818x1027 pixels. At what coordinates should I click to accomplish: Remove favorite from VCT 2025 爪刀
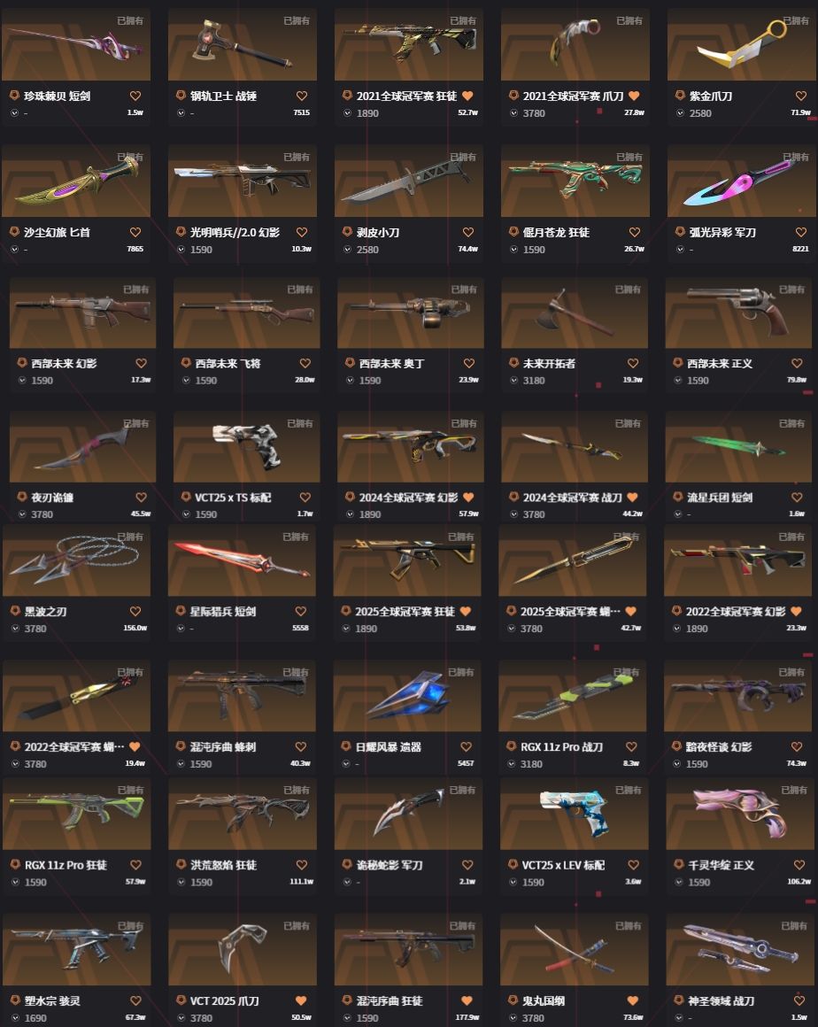tap(301, 1000)
